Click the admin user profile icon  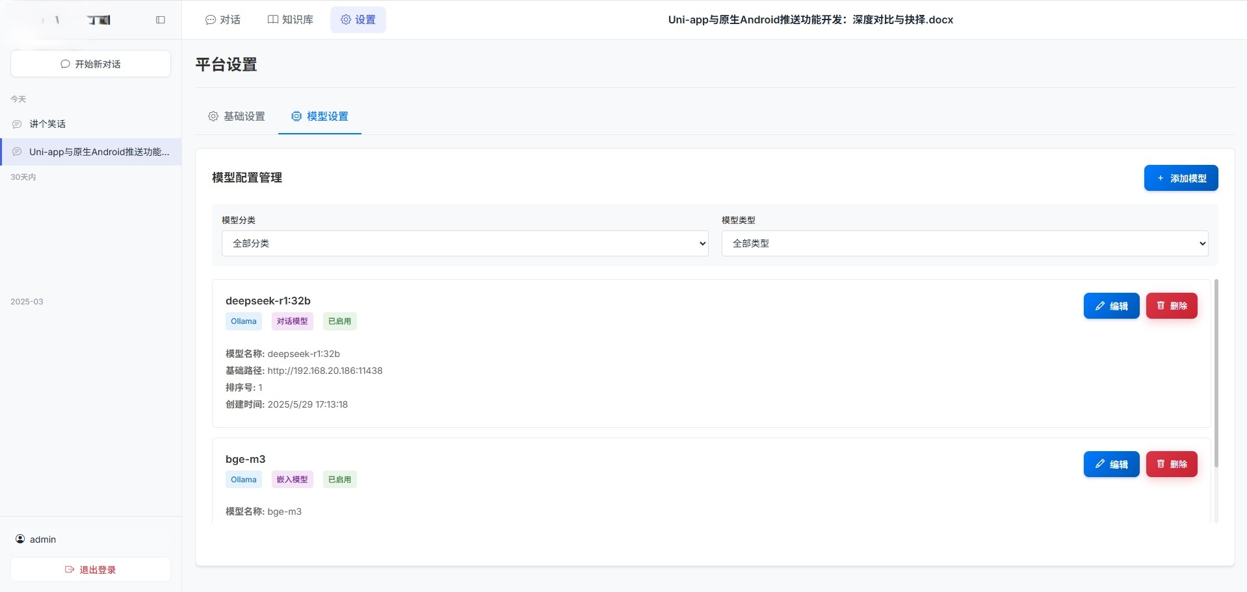(20, 539)
